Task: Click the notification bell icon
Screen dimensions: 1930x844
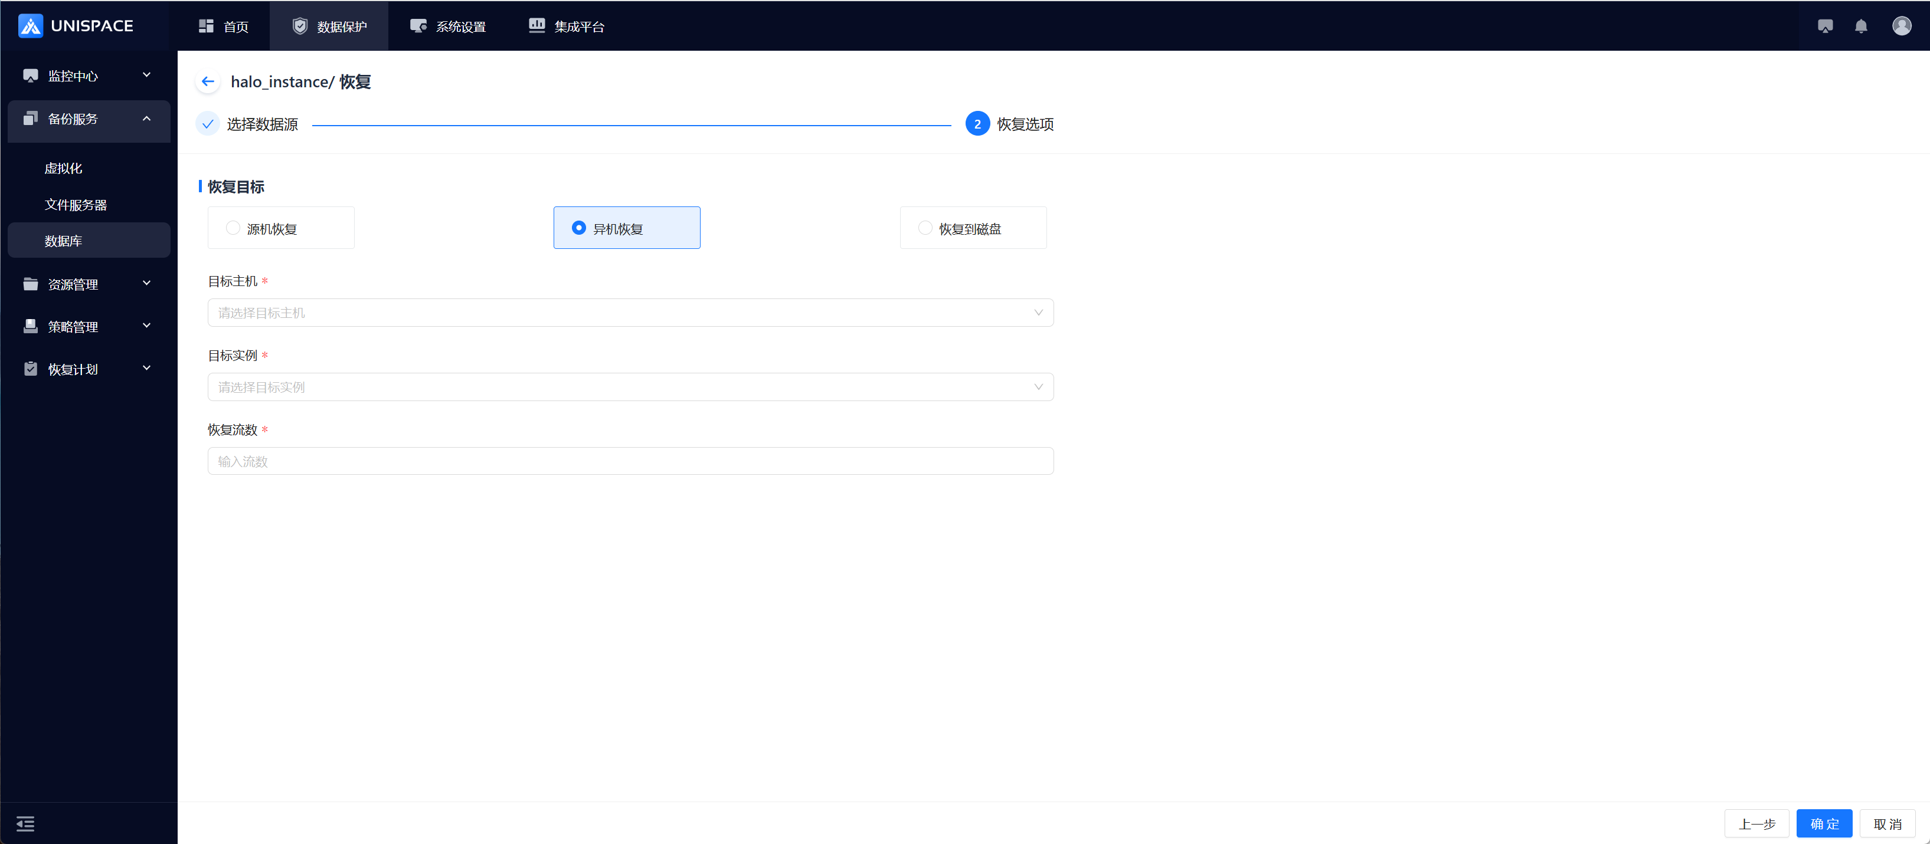Action: pos(1860,26)
